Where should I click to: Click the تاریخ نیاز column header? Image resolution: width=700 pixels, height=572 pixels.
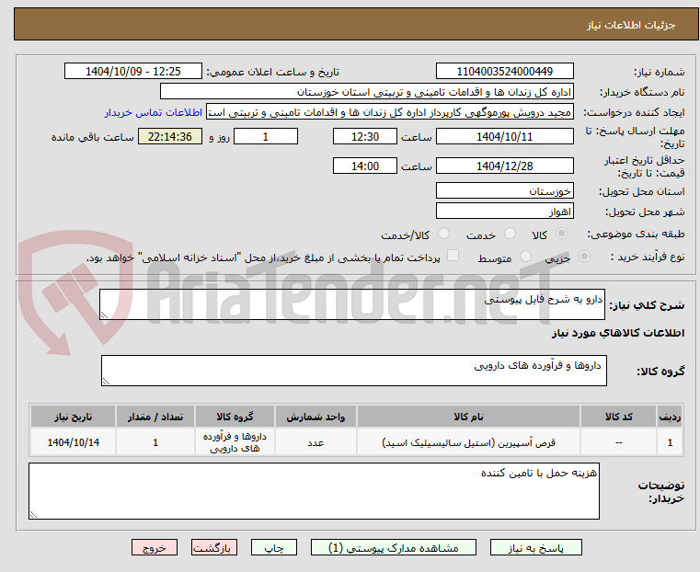(x=74, y=417)
